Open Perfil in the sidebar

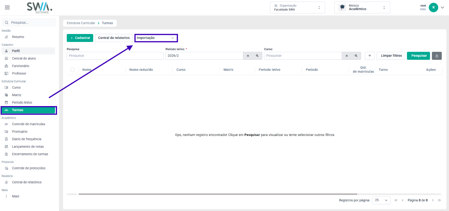pyautogui.click(x=28, y=51)
